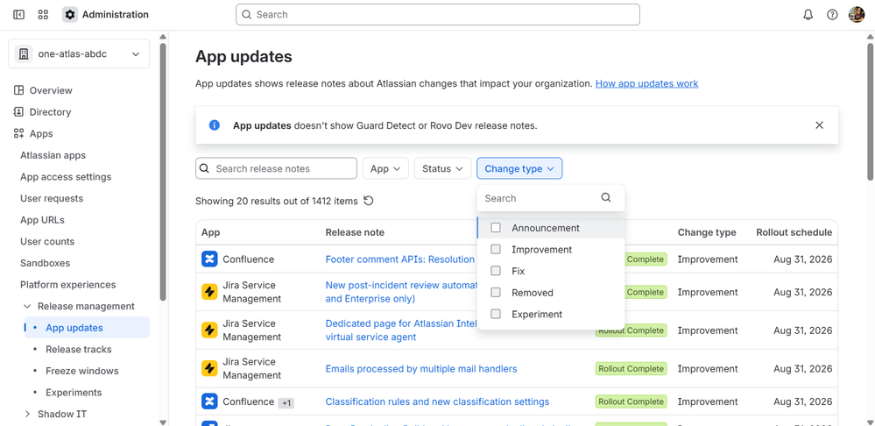Open the help question mark icon
Screen dimensions: 875x426
(833, 15)
